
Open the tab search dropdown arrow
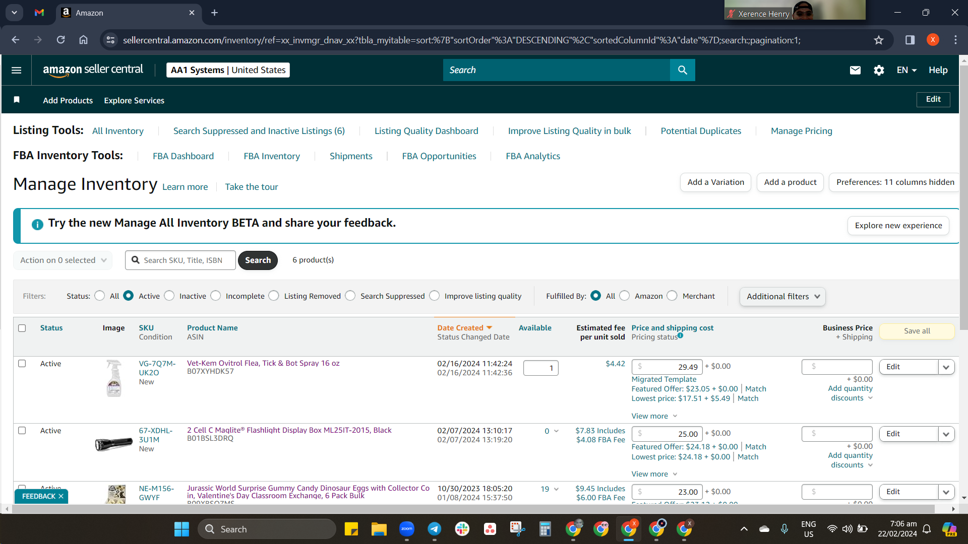pyautogui.click(x=14, y=13)
